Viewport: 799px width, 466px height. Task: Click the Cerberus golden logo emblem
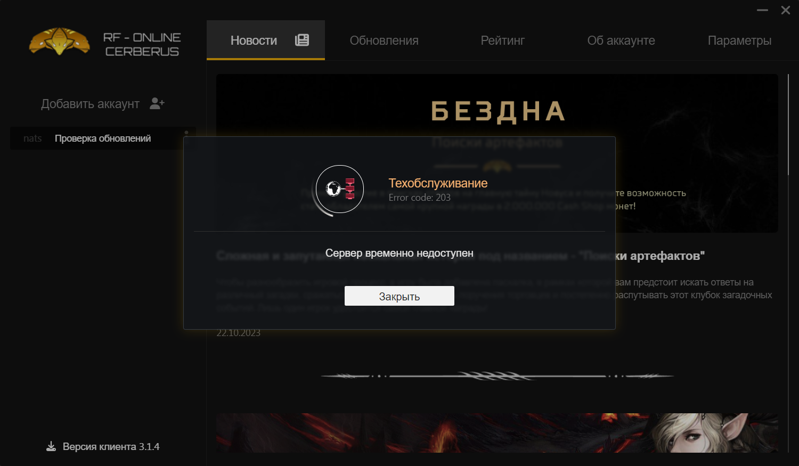click(x=59, y=41)
